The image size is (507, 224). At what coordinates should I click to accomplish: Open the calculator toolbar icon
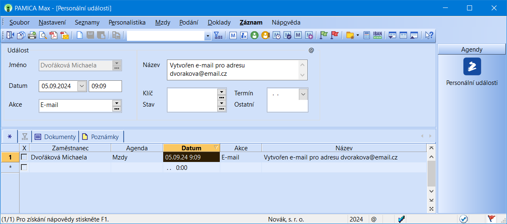(x=367, y=35)
